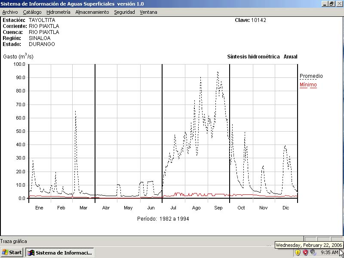Minimize the application window
The image size is (344, 258).
pyautogui.click(x=325, y=3)
